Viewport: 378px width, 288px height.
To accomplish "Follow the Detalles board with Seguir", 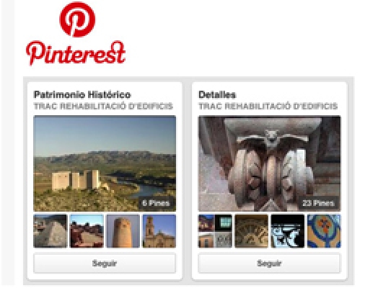I will pos(269,264).
